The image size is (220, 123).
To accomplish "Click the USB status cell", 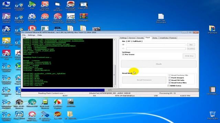I will [x=156, y=96].
